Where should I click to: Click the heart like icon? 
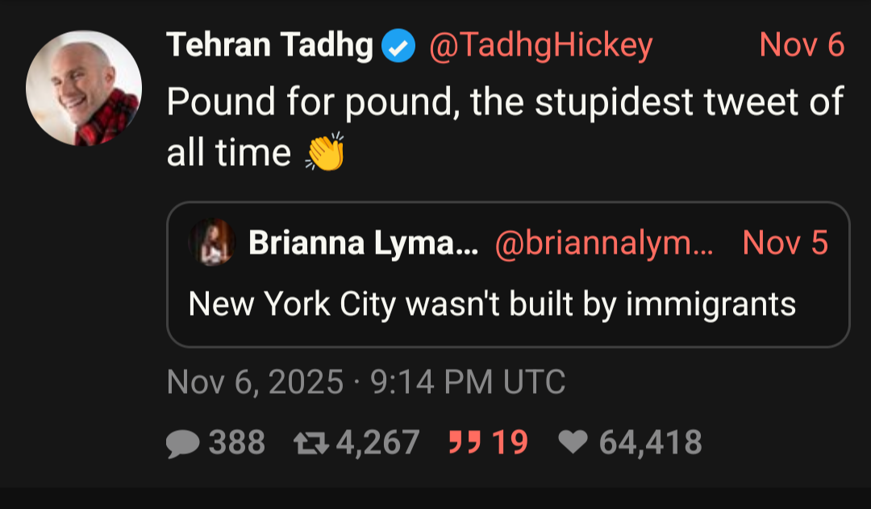573,443
